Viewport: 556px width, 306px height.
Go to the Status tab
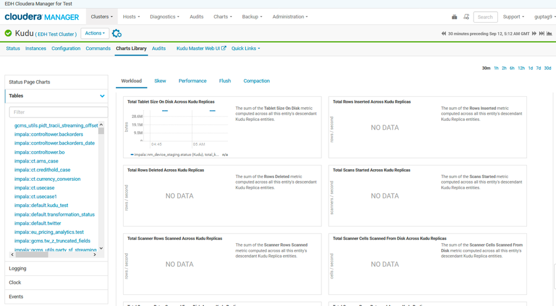(13, 48)
